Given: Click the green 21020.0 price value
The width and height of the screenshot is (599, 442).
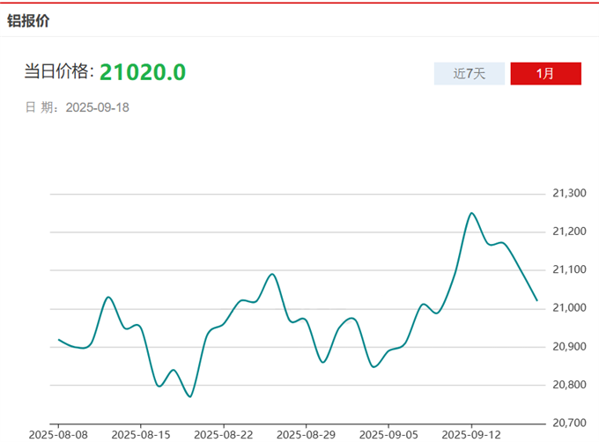Looking at the screenshot, I should pos(142,72).
